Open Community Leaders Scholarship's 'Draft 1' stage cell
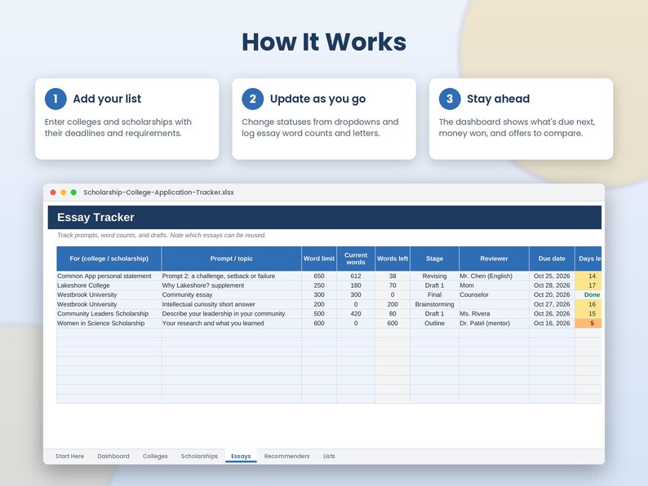 point(434,314)
